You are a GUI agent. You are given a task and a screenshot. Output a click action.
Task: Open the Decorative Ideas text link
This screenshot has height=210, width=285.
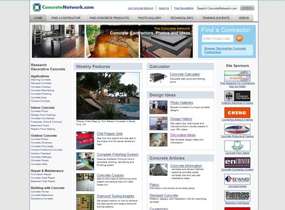[x=183, y=135]
